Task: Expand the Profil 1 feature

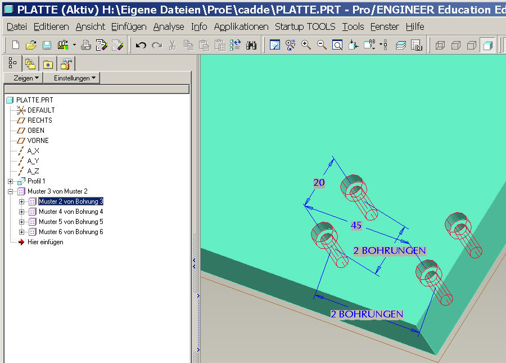Action: click(10, 181)
